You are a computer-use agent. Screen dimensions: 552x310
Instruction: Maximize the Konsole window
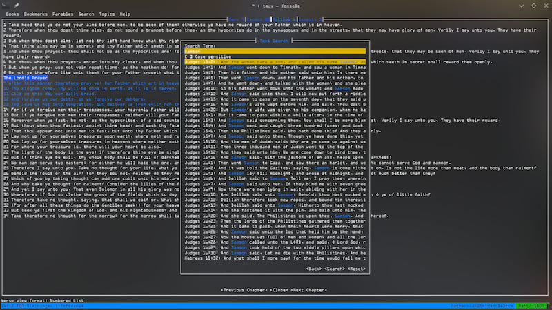(x=533, y=6)
